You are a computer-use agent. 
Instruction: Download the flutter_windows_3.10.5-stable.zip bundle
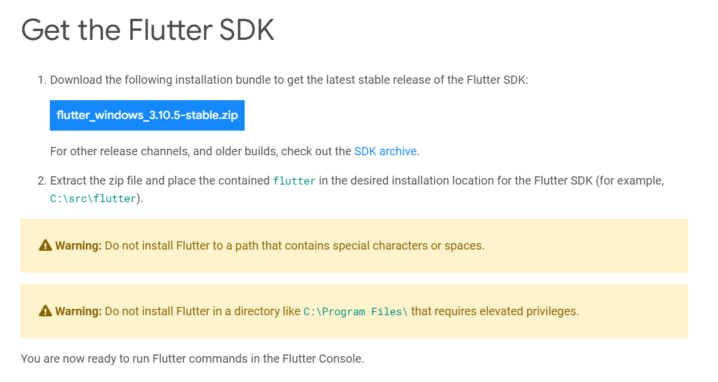(x=147, y=115)
